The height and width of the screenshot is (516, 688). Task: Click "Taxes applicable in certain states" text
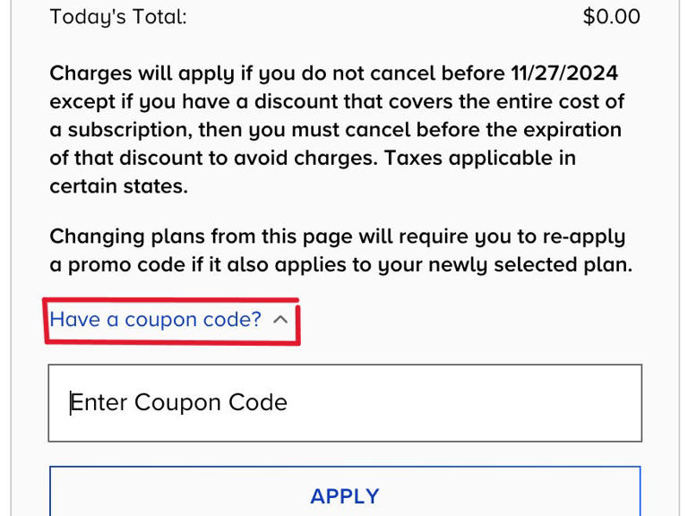click(484, 159)
